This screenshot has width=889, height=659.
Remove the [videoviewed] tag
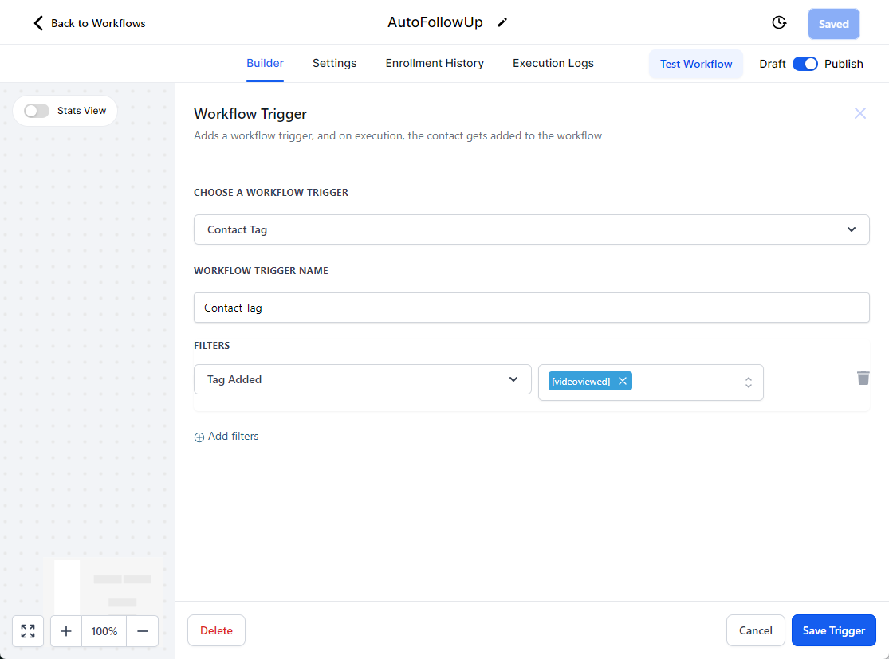(623, 382)
